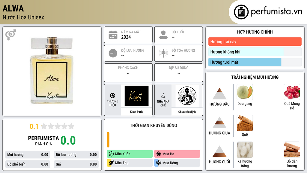Click the Hương tươi mát accord bar
Viewport: 307px width, 173px height.
click(x=255, y=62)
